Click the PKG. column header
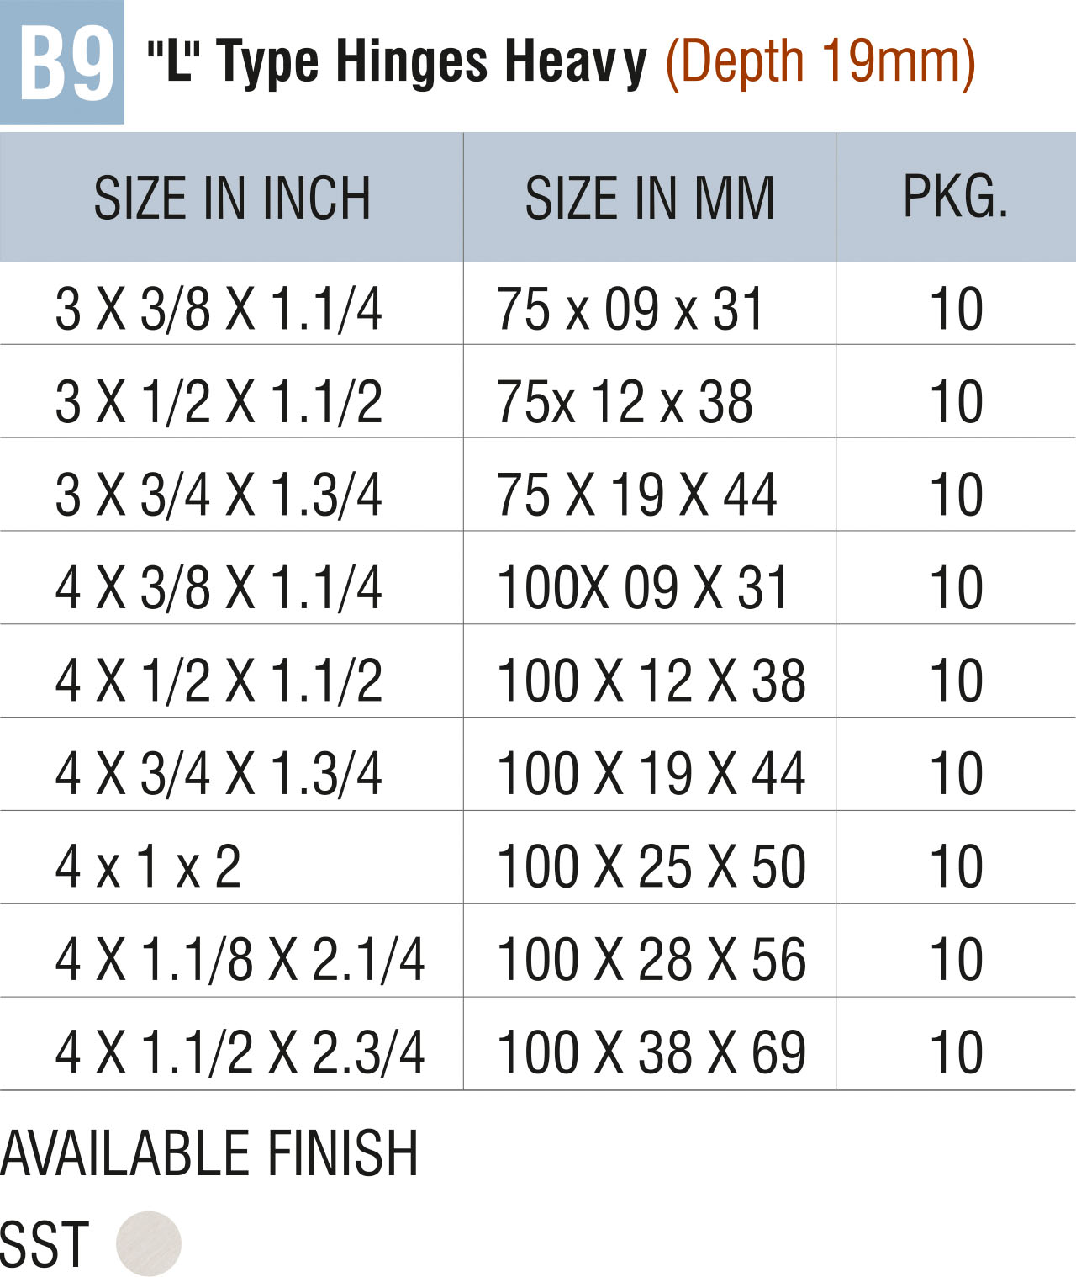1076x1277 pixels. click(x=956, y=197)
